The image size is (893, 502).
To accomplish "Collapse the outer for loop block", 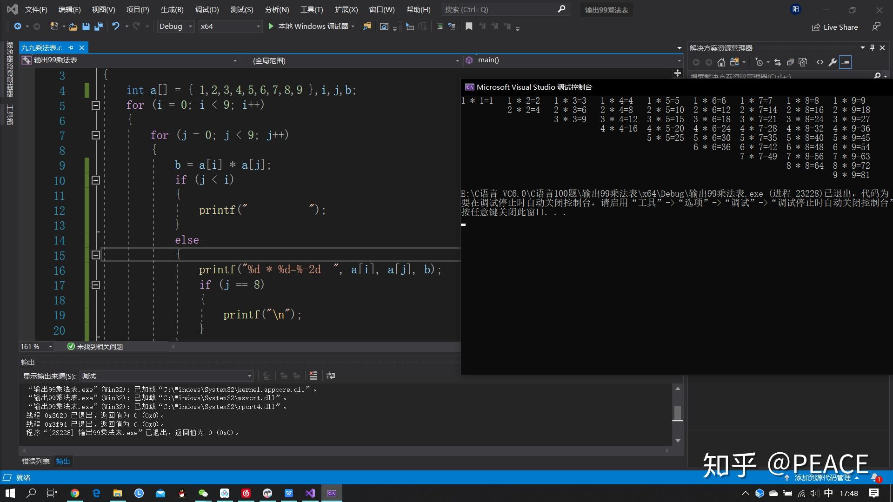I will pyautogui.click(x=96, y=106).
